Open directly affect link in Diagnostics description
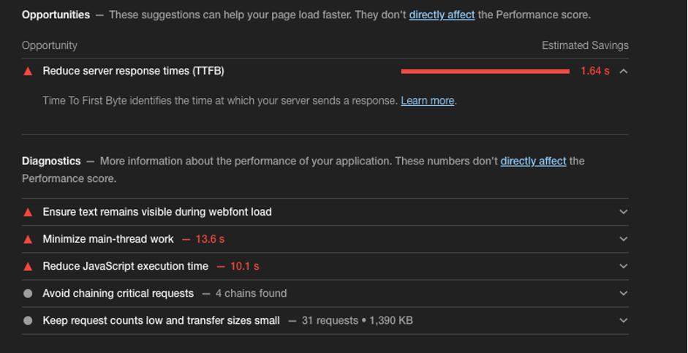This screenshot has height=353, width=688. coord(533,161)
